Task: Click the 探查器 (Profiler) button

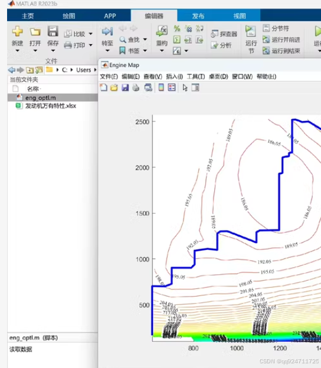Action: tap(224, 34)
